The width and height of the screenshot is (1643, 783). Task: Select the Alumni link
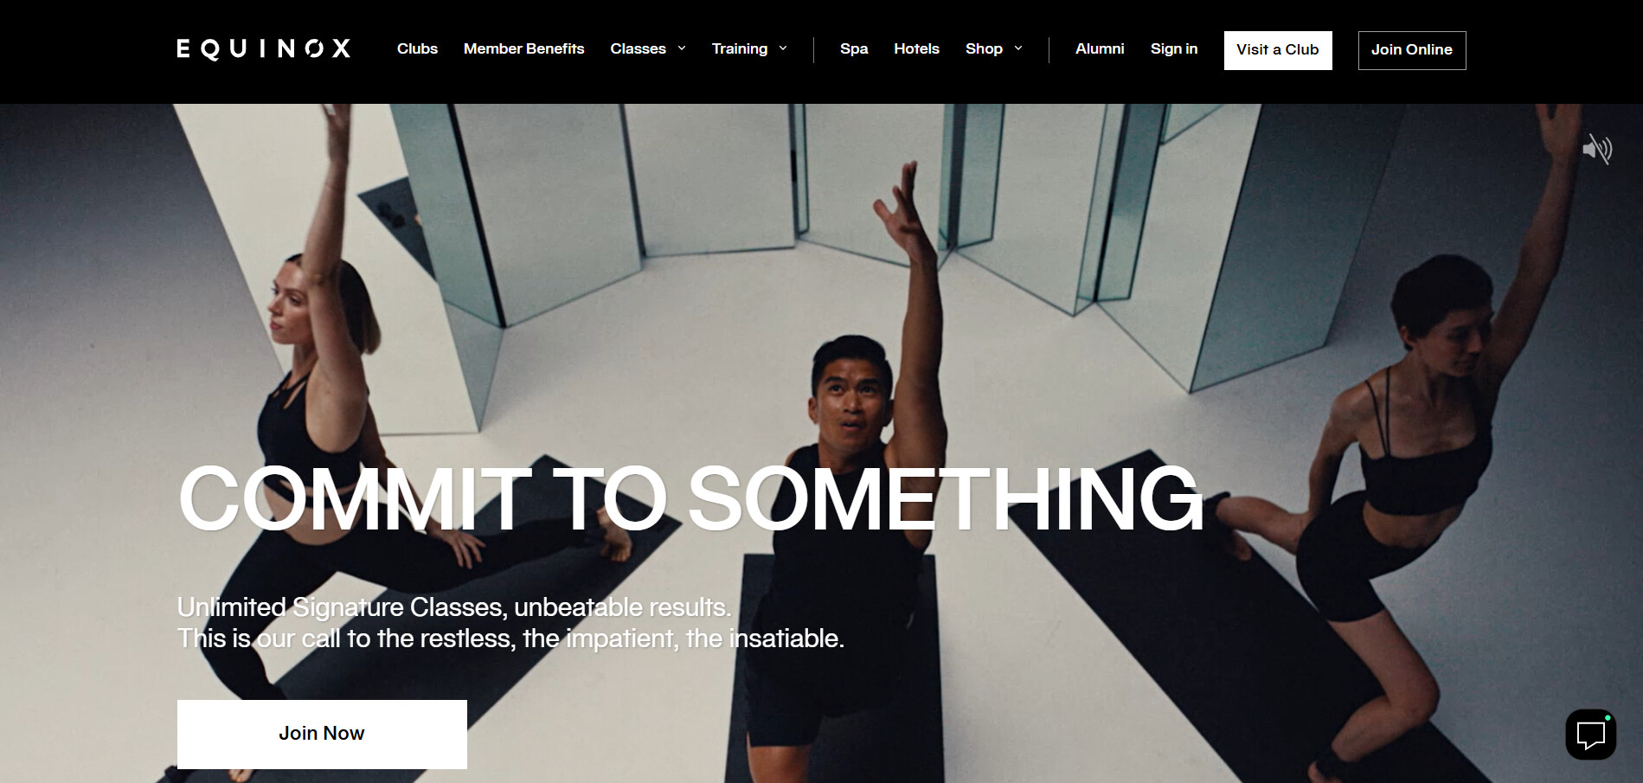[1100, 48]
